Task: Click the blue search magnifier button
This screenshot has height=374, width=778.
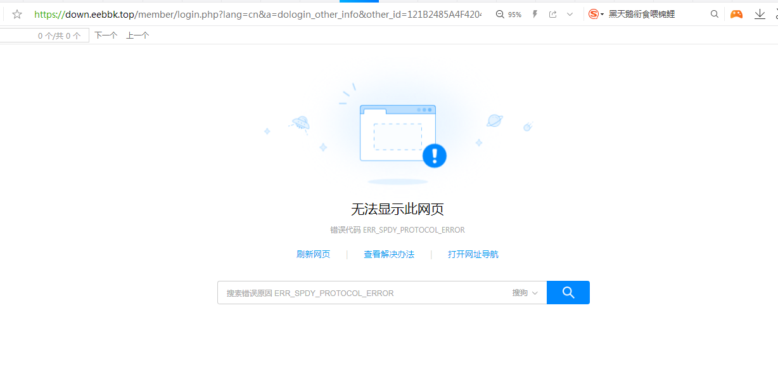Action: coord(568,292)
